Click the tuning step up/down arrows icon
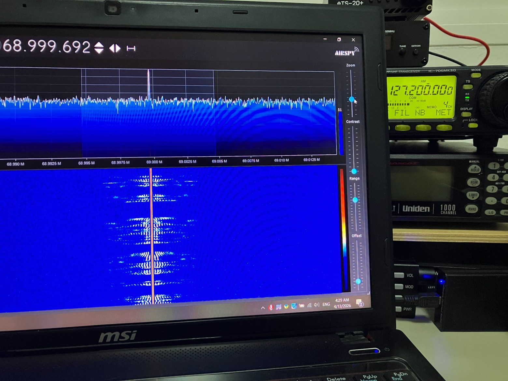Screen dimensions: 508x381 coord(99,48)
